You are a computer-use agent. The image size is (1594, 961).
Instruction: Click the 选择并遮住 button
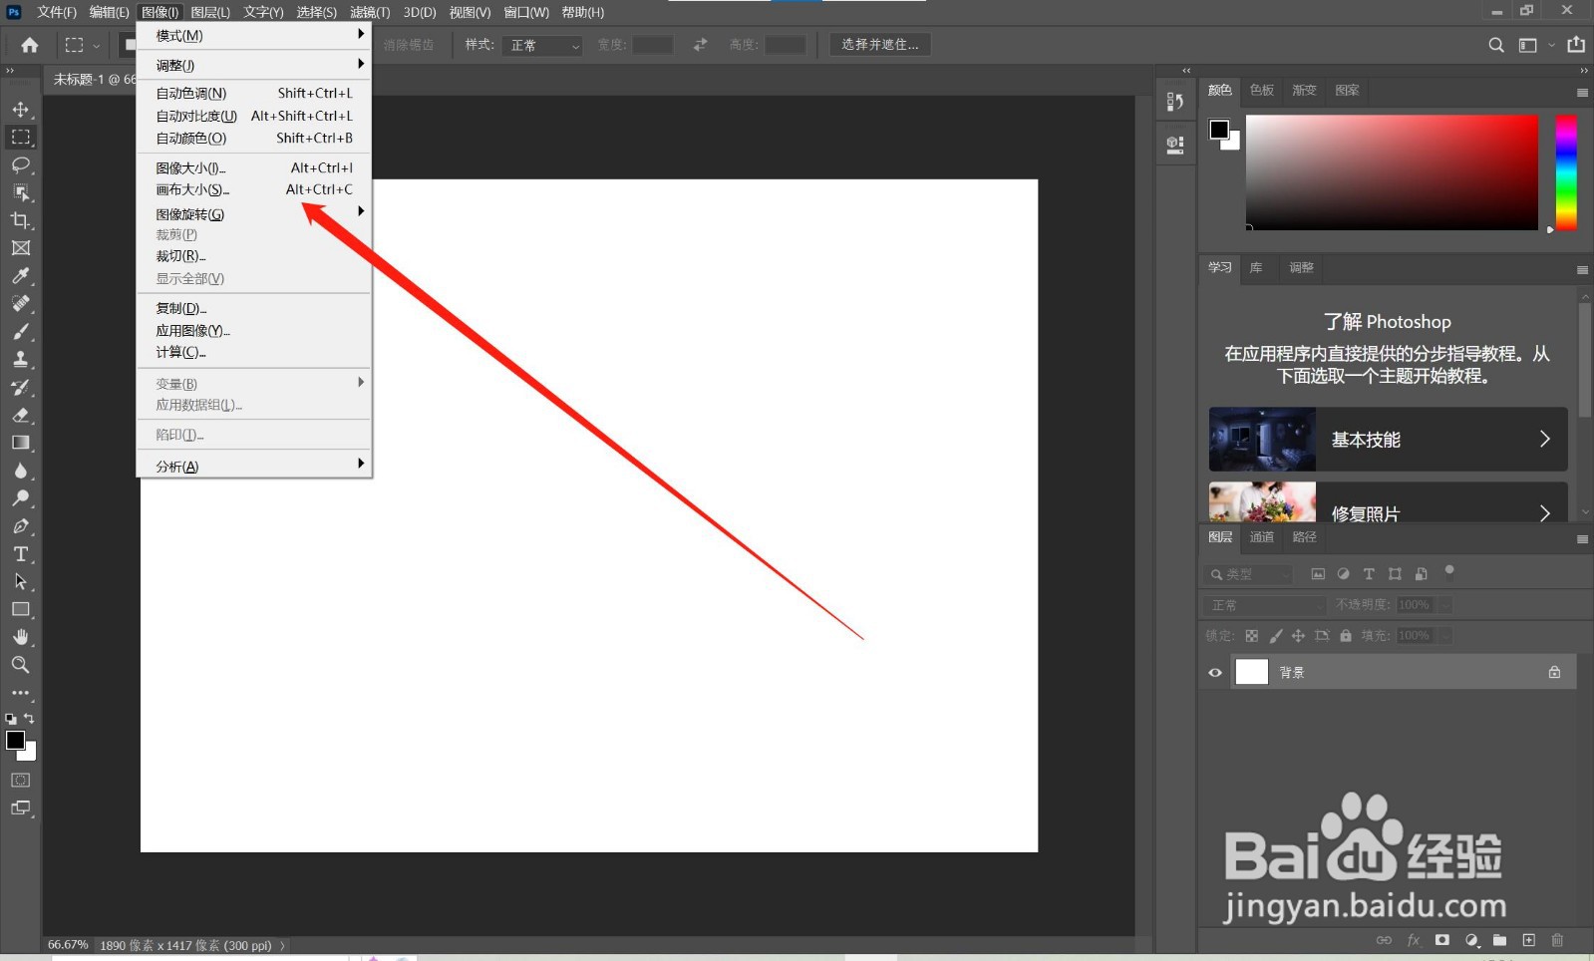[x=880, y=45]
